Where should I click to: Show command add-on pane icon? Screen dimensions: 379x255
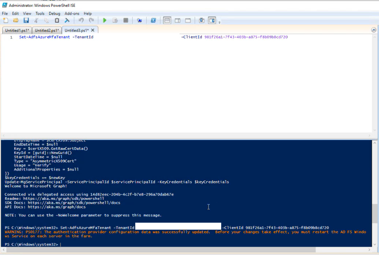(212, 20)
